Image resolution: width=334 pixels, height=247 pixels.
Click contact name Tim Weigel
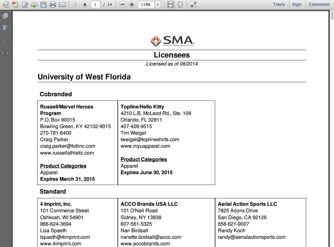coord(133,133)
